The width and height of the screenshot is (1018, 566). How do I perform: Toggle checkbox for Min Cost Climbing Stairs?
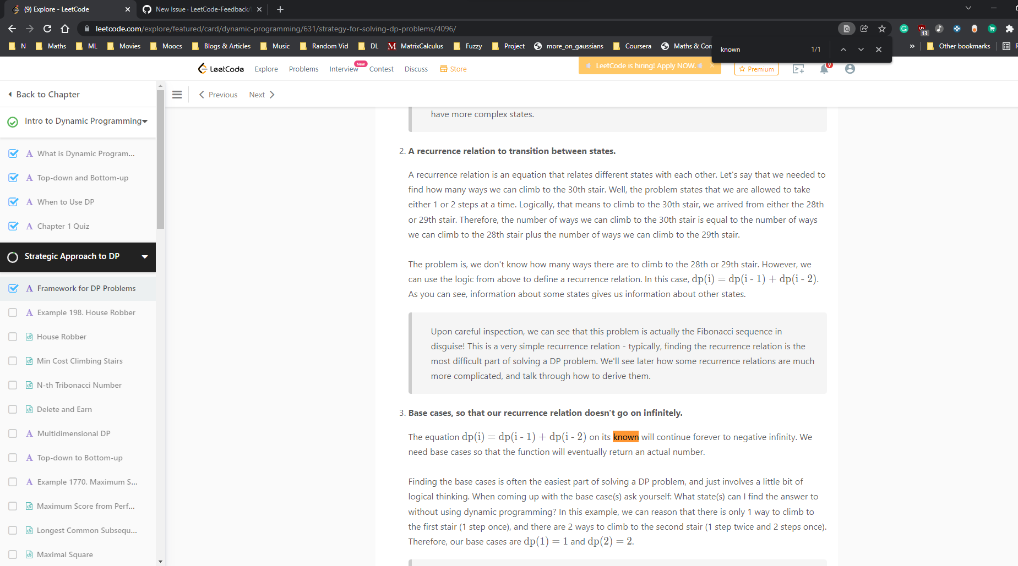[13, 361]
